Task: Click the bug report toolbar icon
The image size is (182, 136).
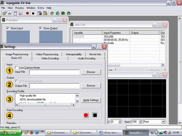Action: [52, 14]
